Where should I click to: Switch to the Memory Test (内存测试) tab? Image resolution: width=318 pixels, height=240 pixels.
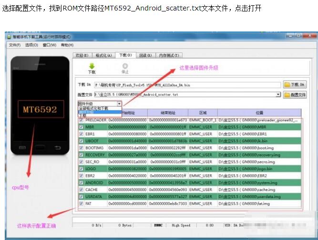click(169, 55)
